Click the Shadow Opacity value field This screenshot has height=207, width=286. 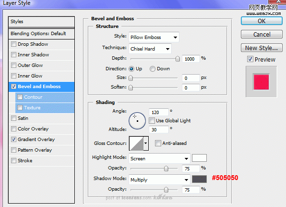tap(191, 190)
